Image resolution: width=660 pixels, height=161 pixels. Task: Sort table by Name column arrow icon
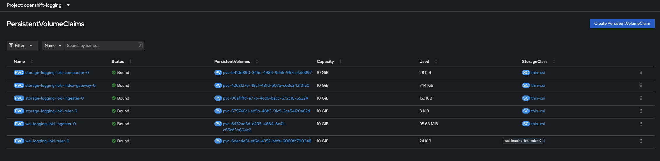click(32, 61)
